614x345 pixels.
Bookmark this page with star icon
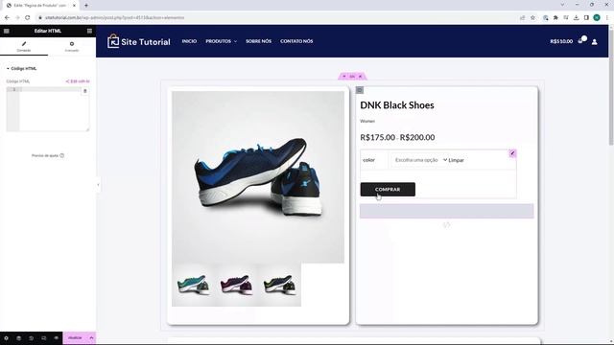click(533, 17)
